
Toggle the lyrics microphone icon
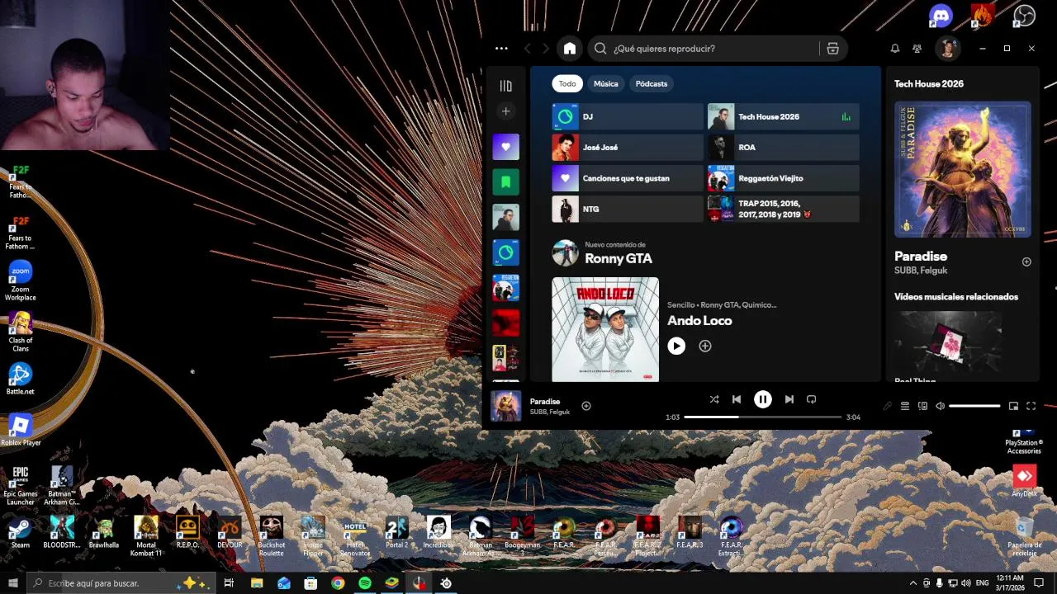(x=888, y=406)
